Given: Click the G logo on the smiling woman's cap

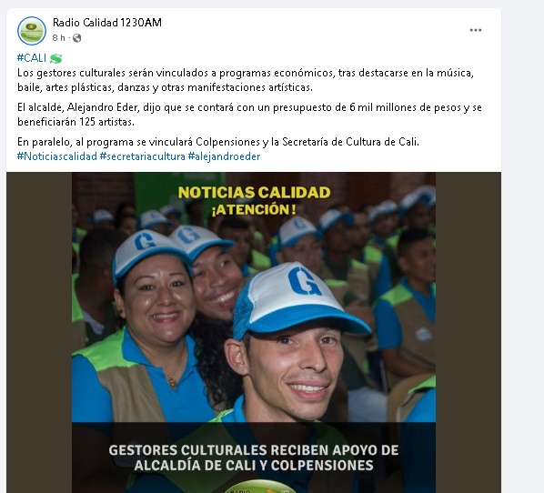Looking at the screenshot, I should click(145, 241).
